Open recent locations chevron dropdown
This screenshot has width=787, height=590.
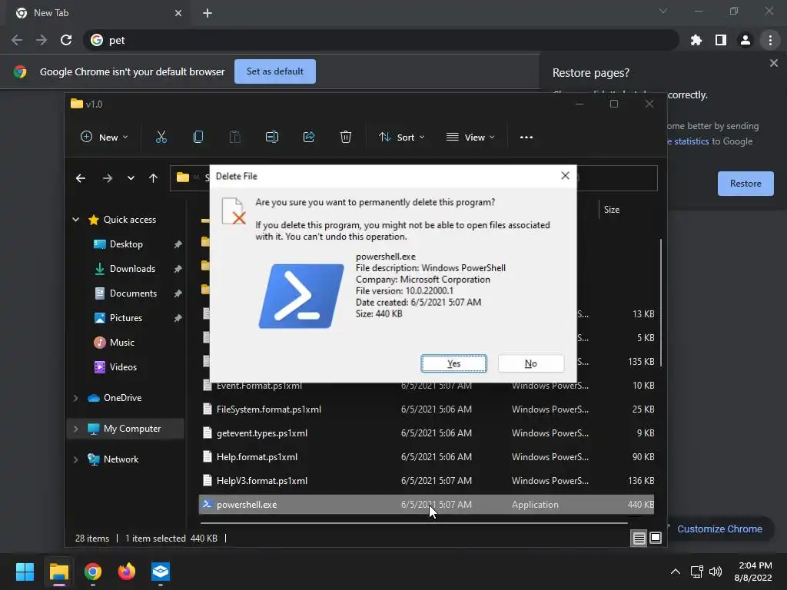(131, 178)
